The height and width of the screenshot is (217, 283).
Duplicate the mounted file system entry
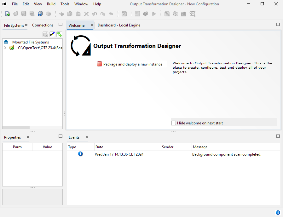45,34
